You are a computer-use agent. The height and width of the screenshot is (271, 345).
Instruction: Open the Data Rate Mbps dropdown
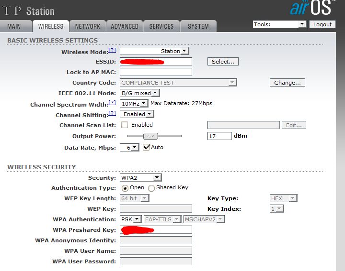tap(129, 148)
